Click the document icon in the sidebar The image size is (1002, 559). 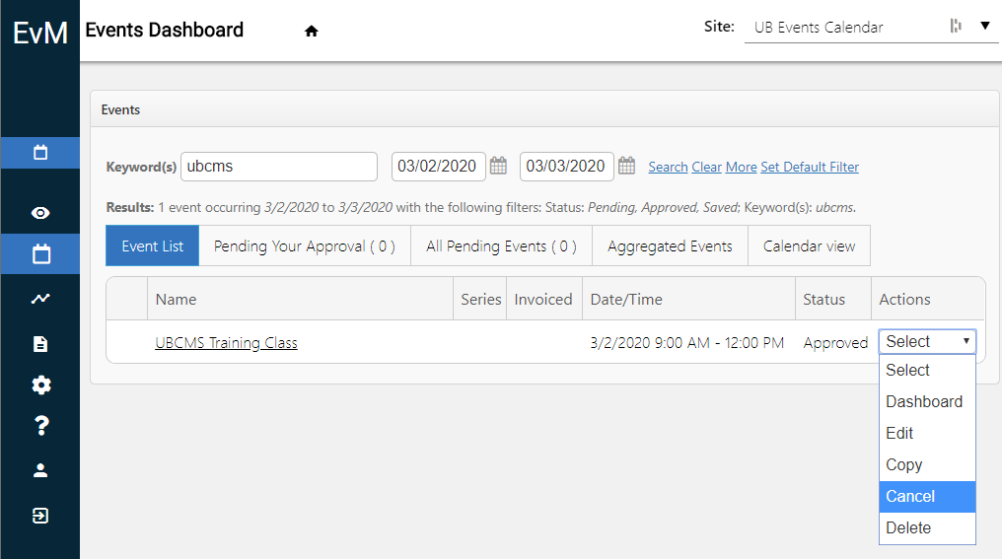[40, 344]
